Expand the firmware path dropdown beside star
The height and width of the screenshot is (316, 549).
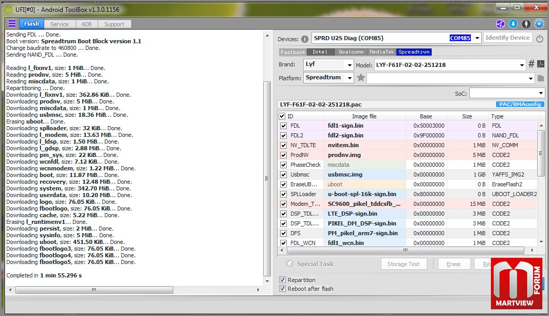click(x=531, y=78)
